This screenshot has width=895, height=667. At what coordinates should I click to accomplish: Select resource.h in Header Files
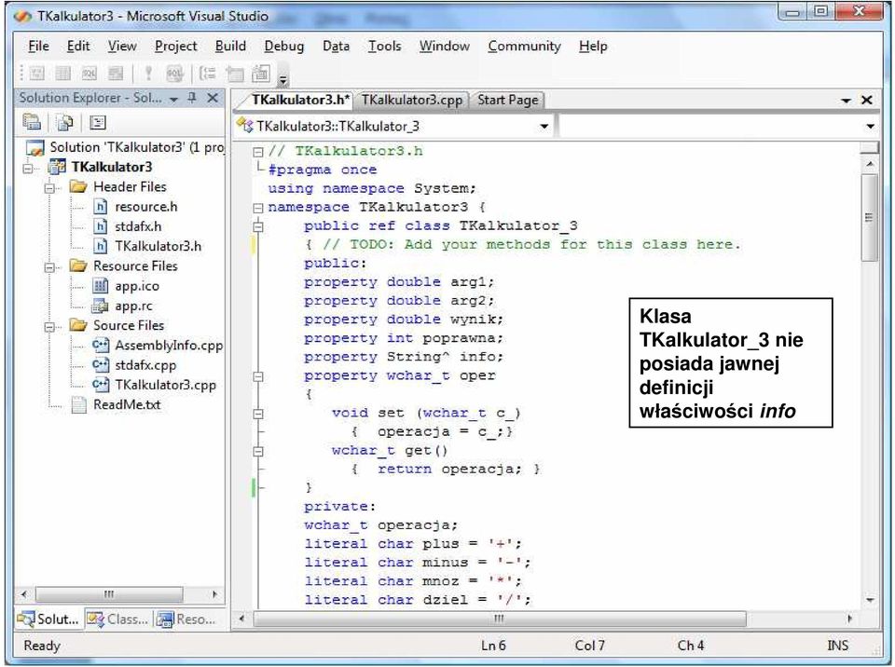(135, 207)
